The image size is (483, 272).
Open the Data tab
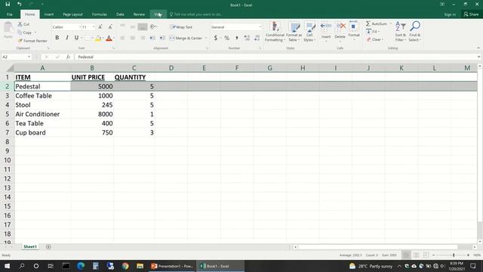point(120,14)
